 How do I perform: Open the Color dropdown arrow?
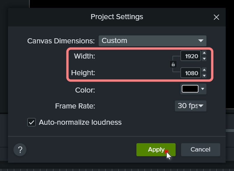point(203,89)
